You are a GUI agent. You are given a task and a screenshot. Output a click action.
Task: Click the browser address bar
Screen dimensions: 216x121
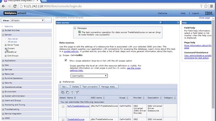coord(110,6)
